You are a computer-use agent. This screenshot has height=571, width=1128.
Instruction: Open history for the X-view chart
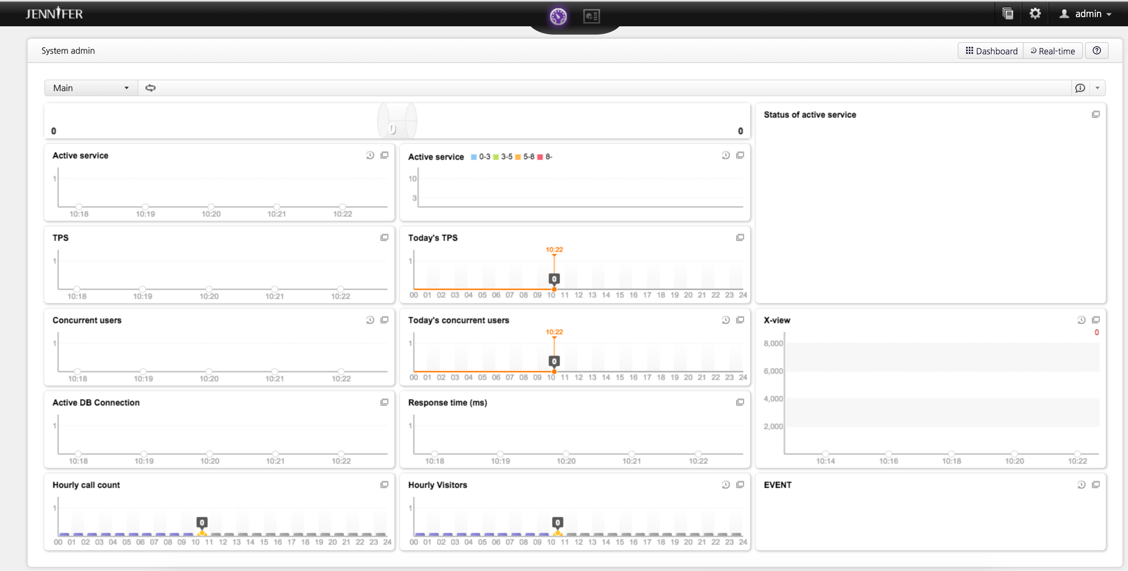[x=1081, y=320]
